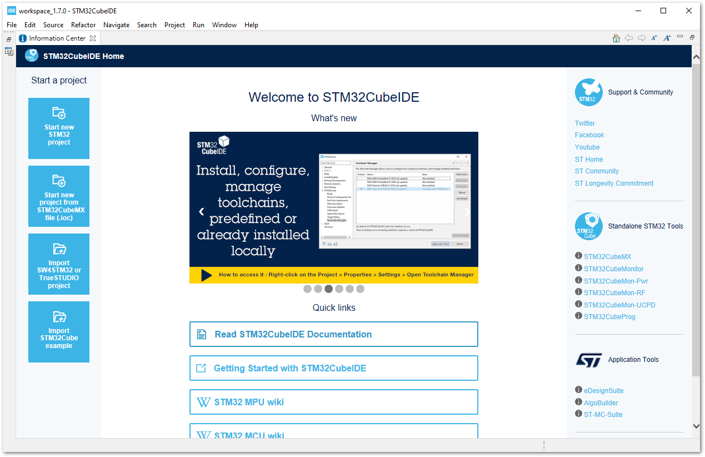The height and width of the screenshot is (457, 705).
Task: Click the Navigate Forward arrow icon
Action: click(x=642, y=38)
